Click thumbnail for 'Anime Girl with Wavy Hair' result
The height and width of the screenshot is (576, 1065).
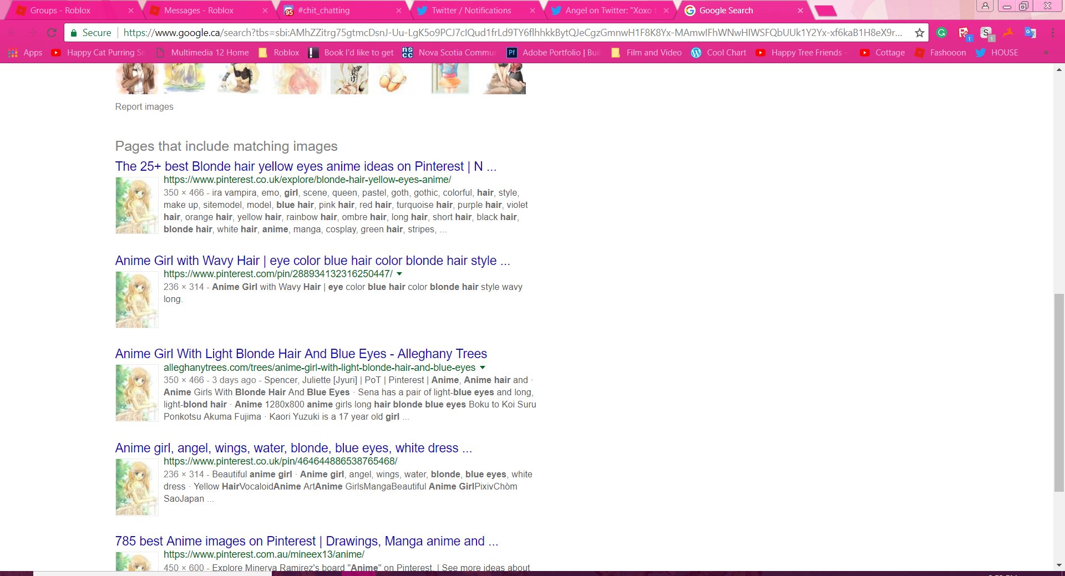point(136,300)
